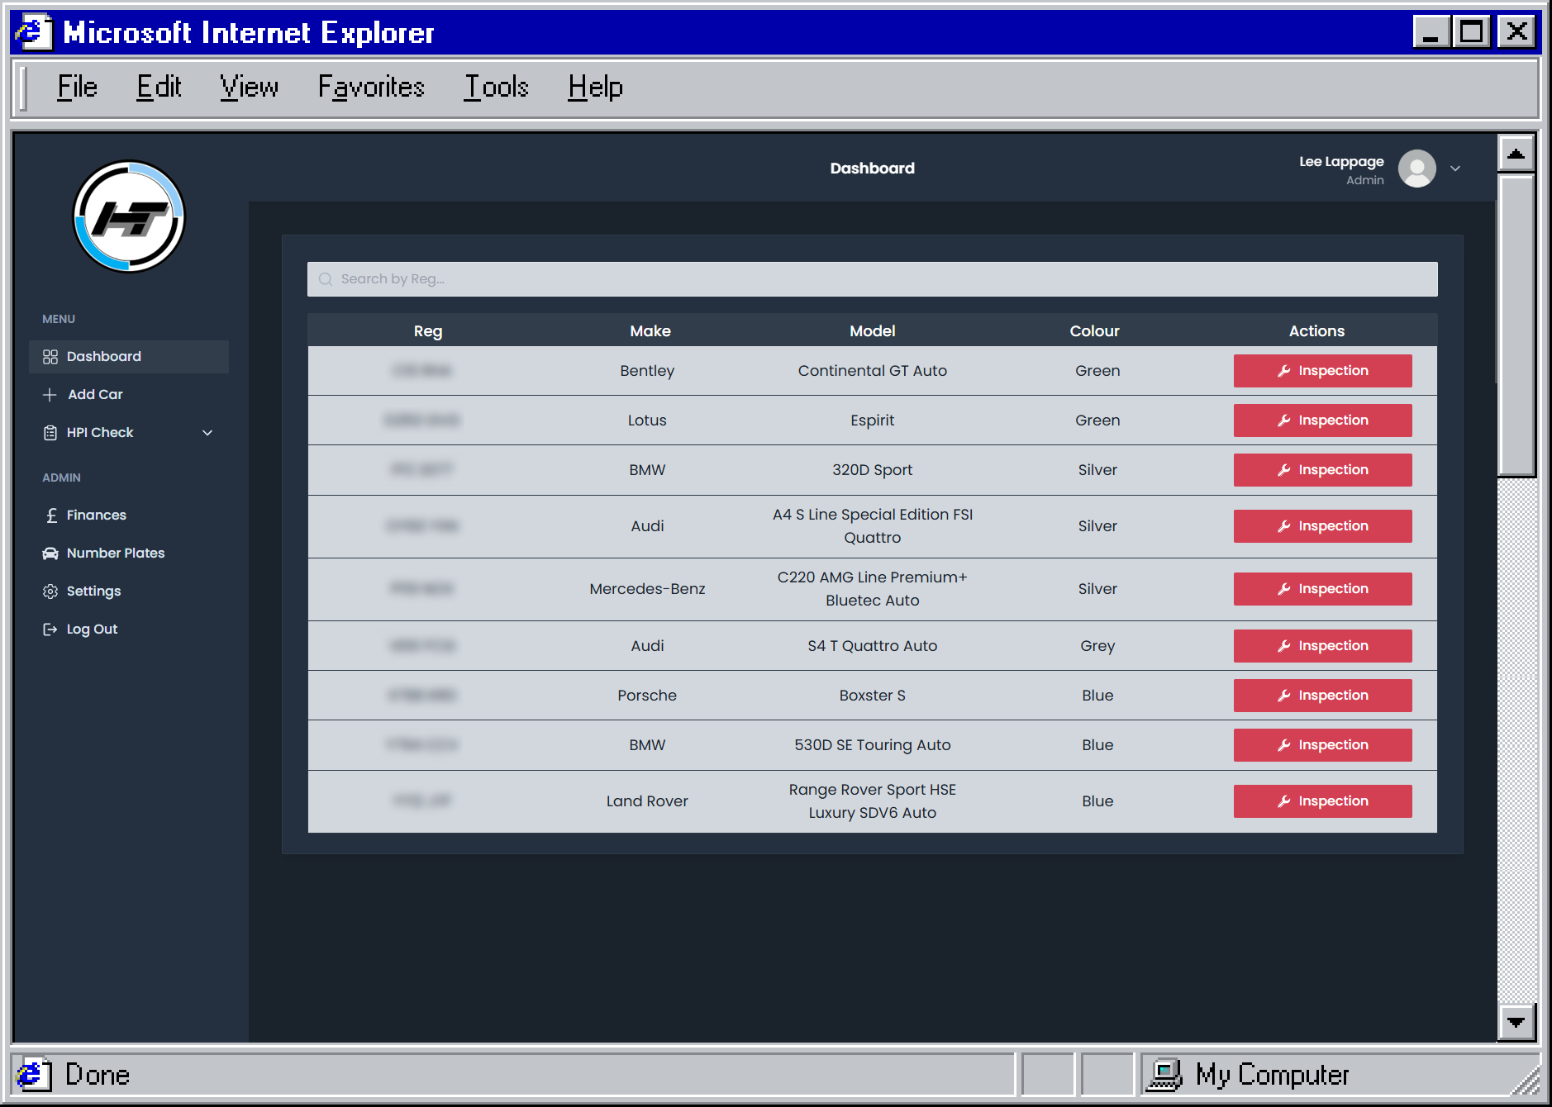Open the Tools menu
This screenshot has height=1107, width=1552.
[x=495, y=86]
